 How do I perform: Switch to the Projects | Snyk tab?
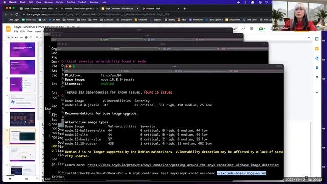click(160, 9)
